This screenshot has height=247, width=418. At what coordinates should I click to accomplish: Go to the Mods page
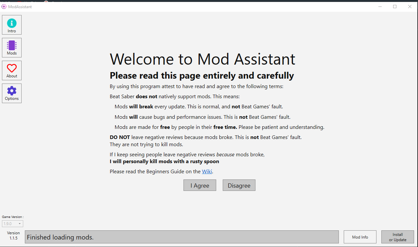point(12,48)
